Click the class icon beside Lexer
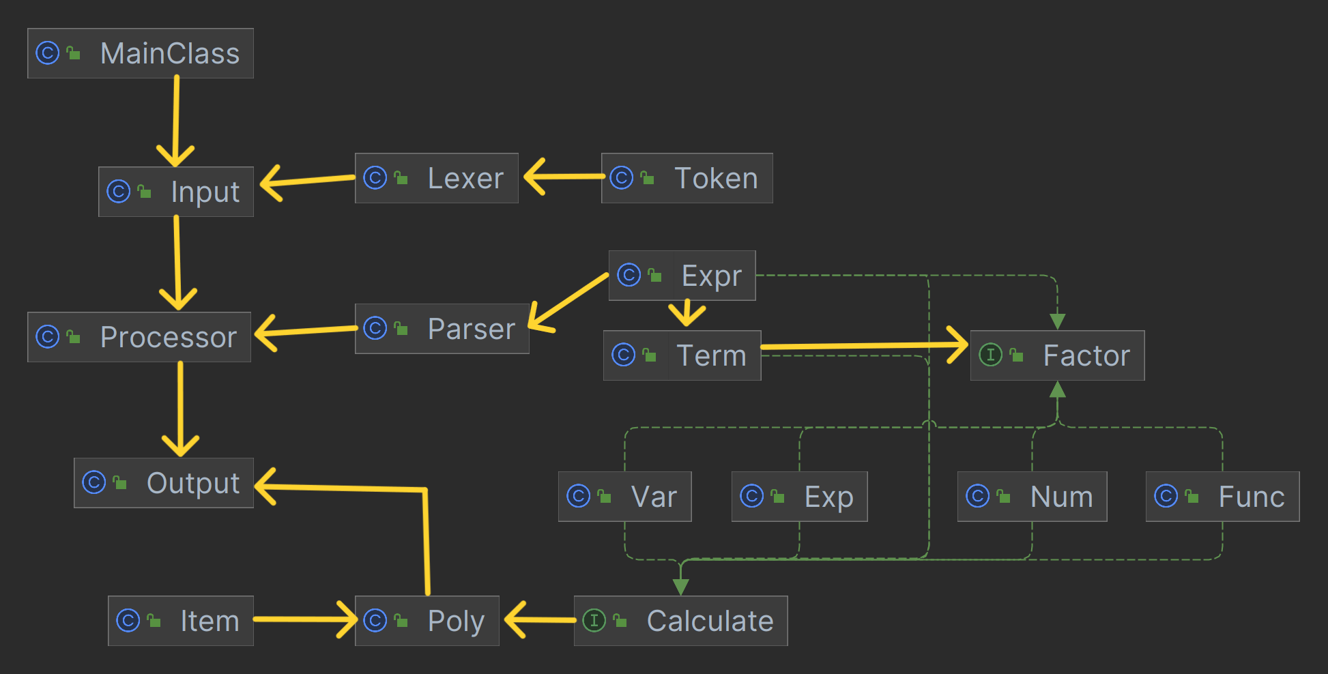Image resolution: width=1328 pixels, height=674 pixels. 375,178
